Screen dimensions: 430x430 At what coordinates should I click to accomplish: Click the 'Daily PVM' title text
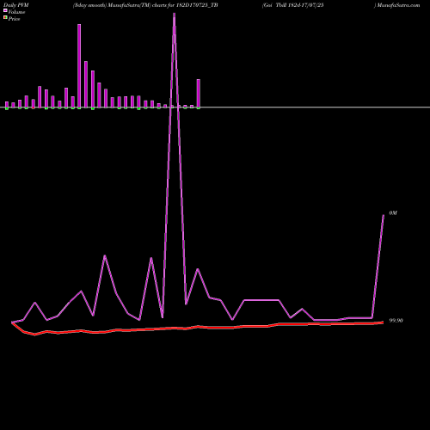point(16,5)
